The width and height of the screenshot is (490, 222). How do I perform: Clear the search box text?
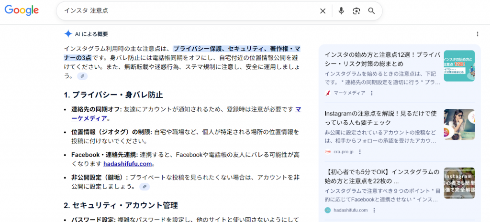pyautogui.click(x=323, y=11)
